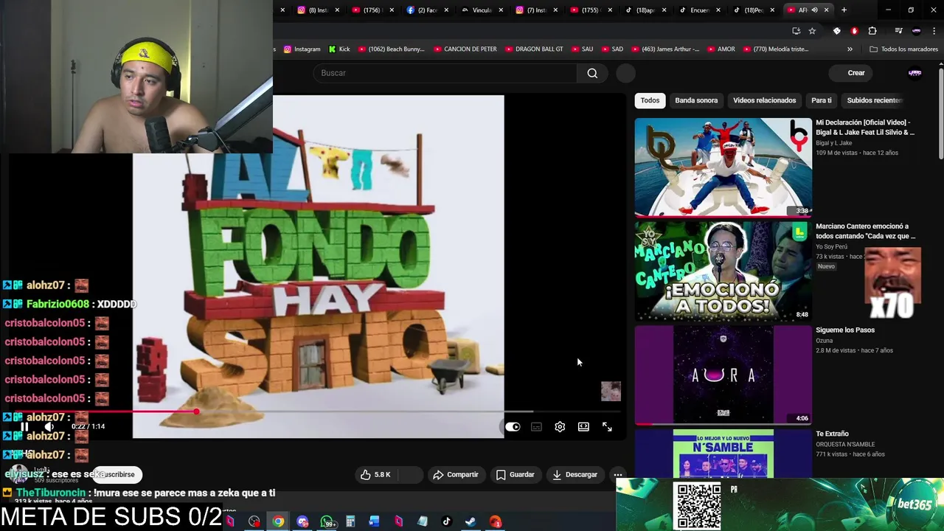Open the YouTube account avatar menu
This screenshot has height=531, width=944.
coord(915,73)
